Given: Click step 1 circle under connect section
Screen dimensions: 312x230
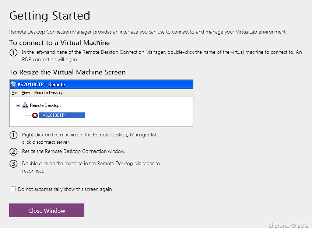Looking at the screenshot, I should (x=13, y=53).
